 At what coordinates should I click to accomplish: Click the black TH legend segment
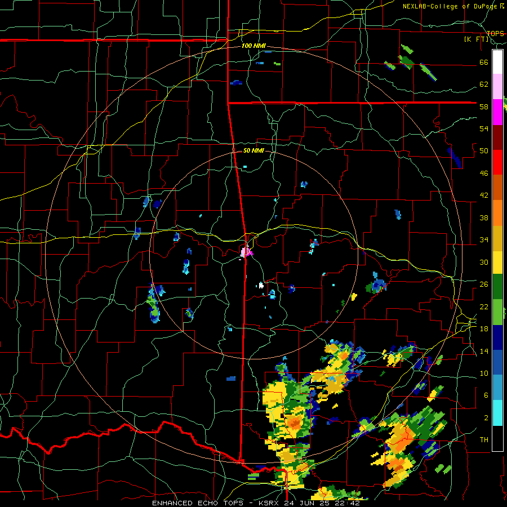pos(497,438)
